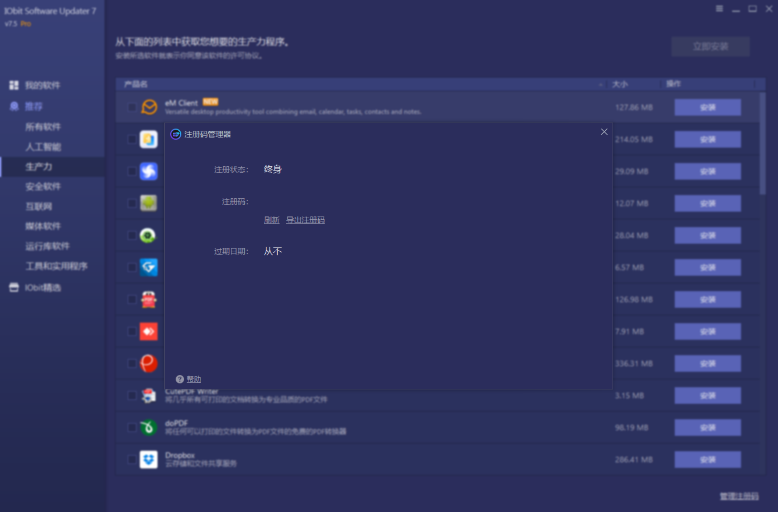Click 安装 for the 214.05 MB app
Image resolution: width=778 pixels, height=512 pixels.
[x=708, y=140]
